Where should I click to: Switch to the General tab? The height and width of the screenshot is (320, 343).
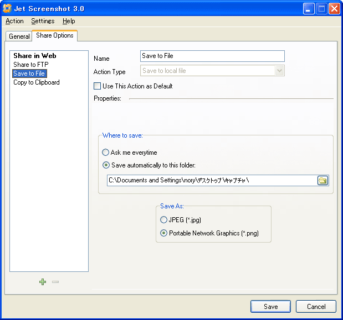pyautogui.click(x=19, y=36)
